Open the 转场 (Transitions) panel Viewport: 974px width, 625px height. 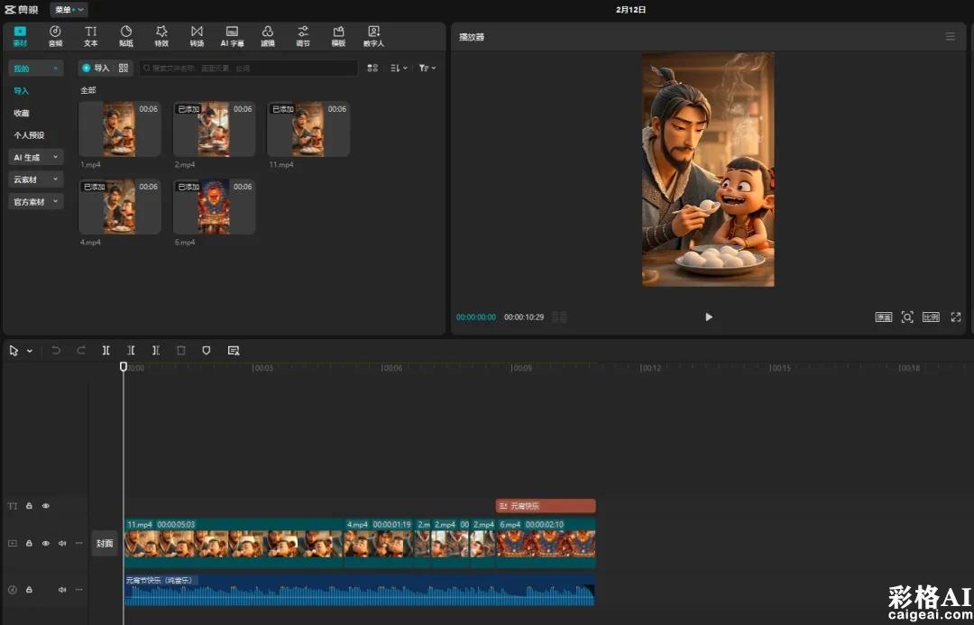(x=197, y=36)
